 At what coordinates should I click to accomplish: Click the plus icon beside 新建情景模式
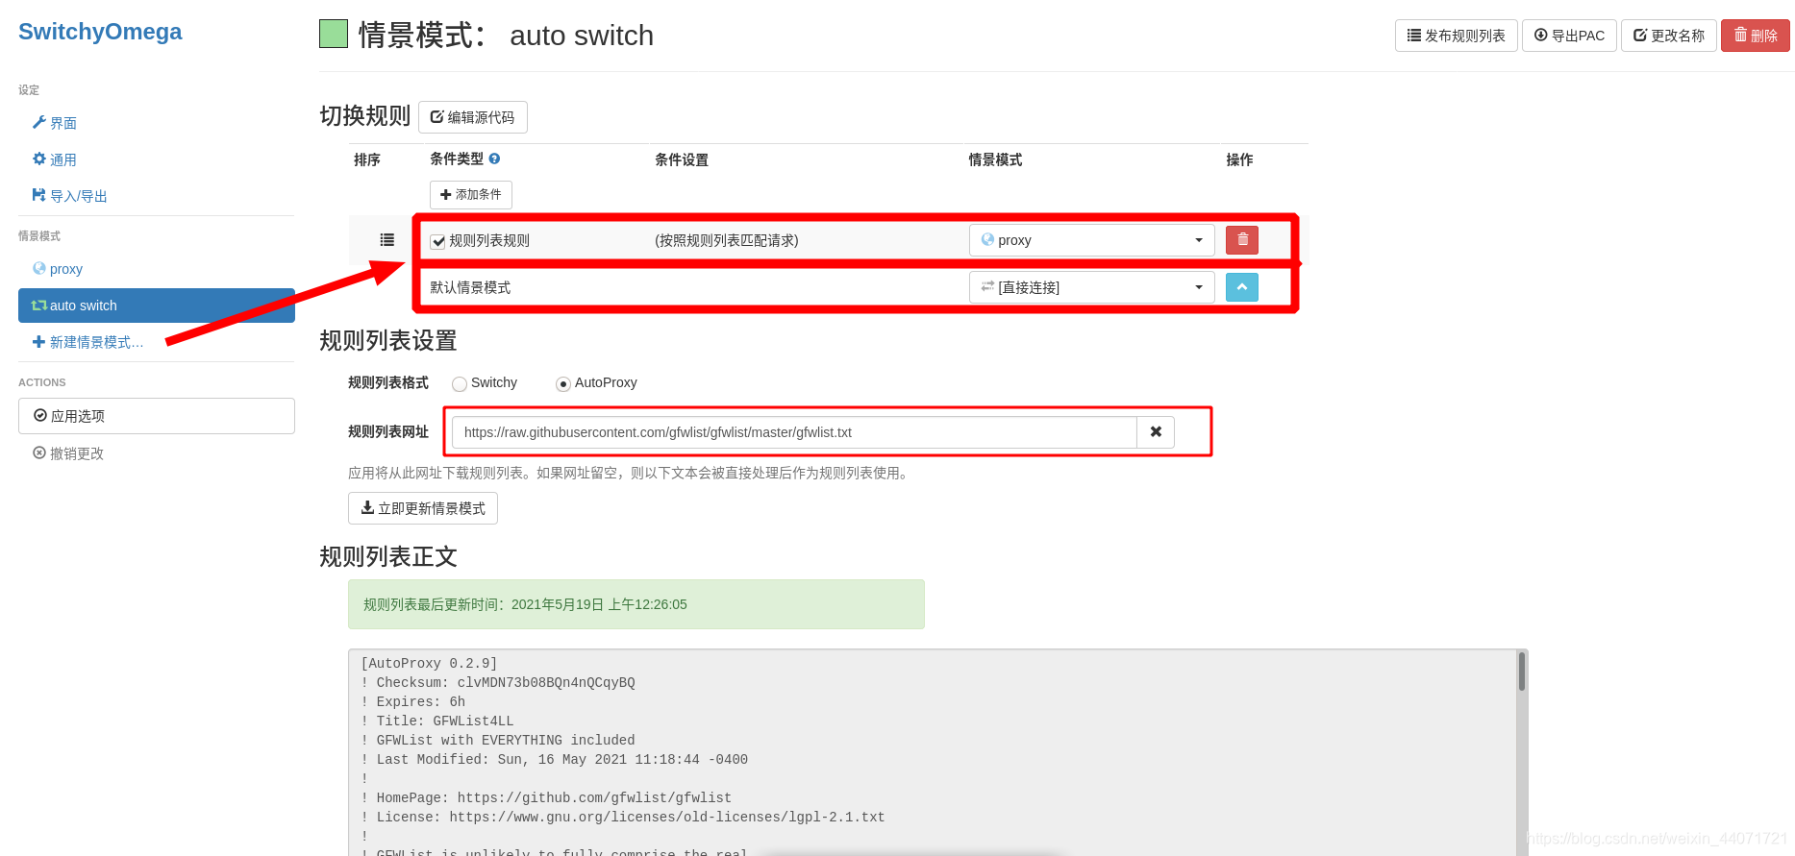tap(39, 341)
